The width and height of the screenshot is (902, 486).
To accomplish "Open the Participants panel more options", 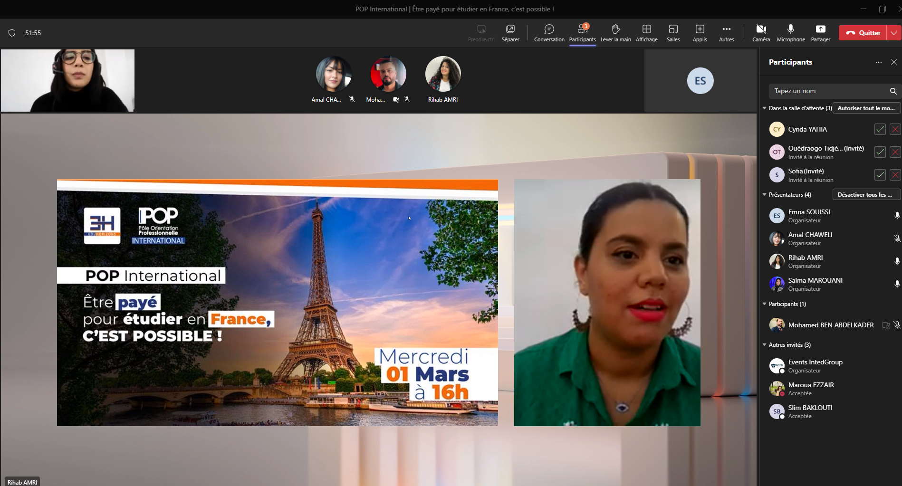I will pos(878,62).
